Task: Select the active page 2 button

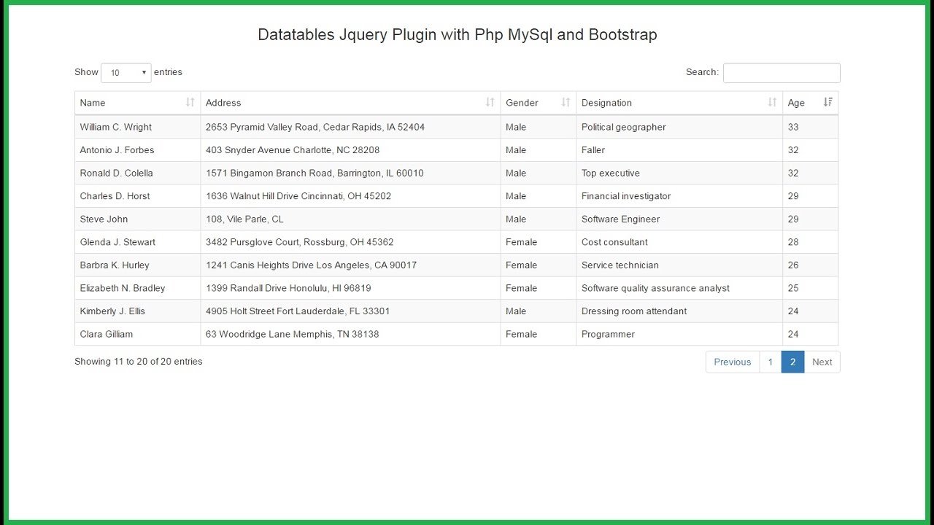Action: click(x=792, y=362)
